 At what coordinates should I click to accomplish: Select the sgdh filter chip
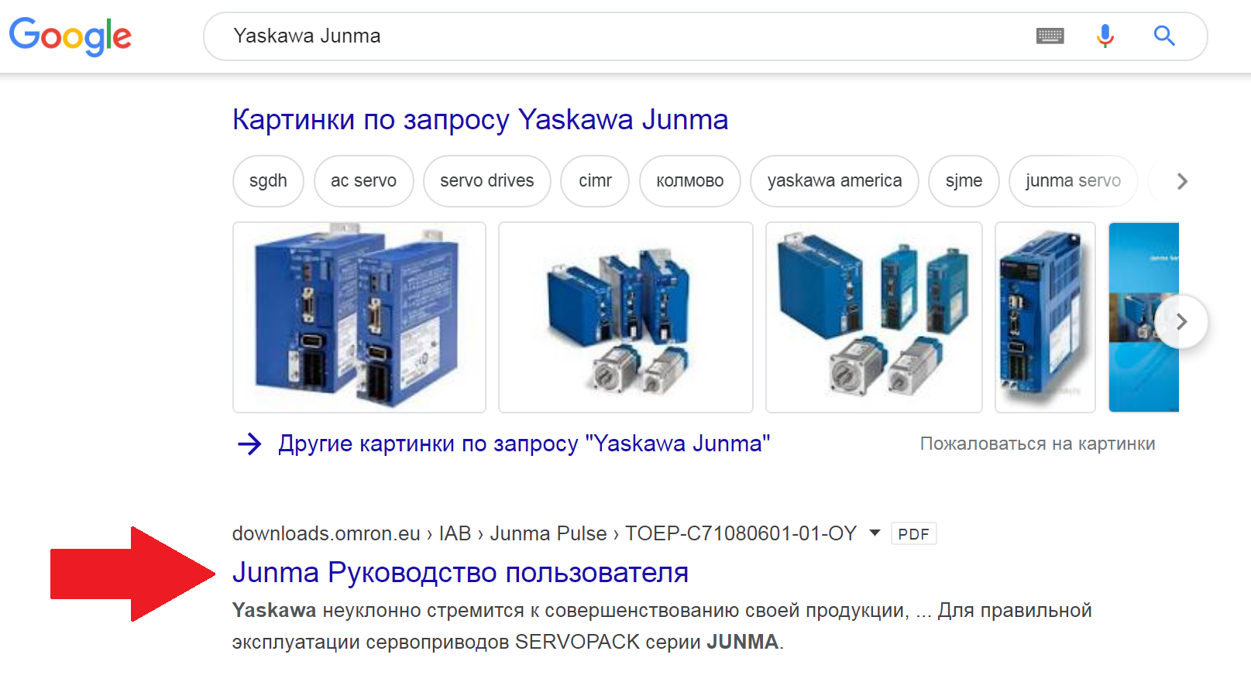pos(268,181)
